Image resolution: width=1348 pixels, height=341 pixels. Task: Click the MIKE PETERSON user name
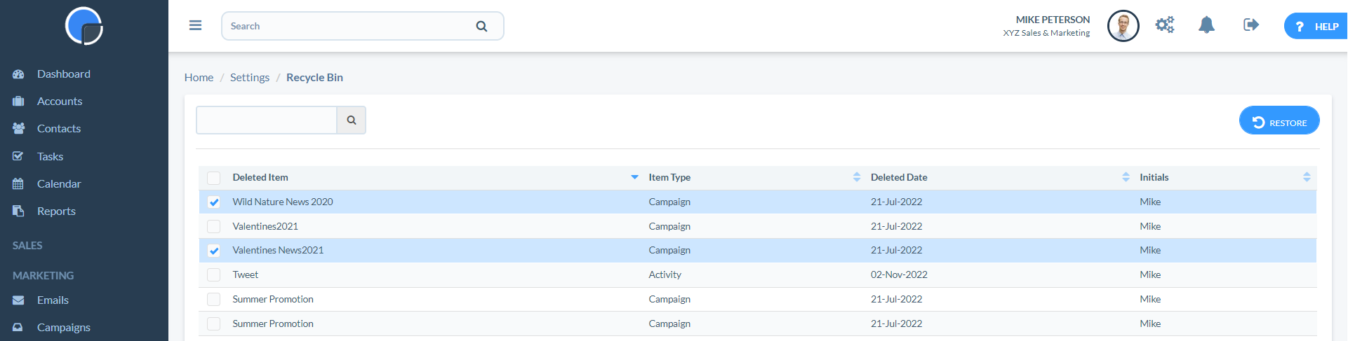[x=1053, y=20]
